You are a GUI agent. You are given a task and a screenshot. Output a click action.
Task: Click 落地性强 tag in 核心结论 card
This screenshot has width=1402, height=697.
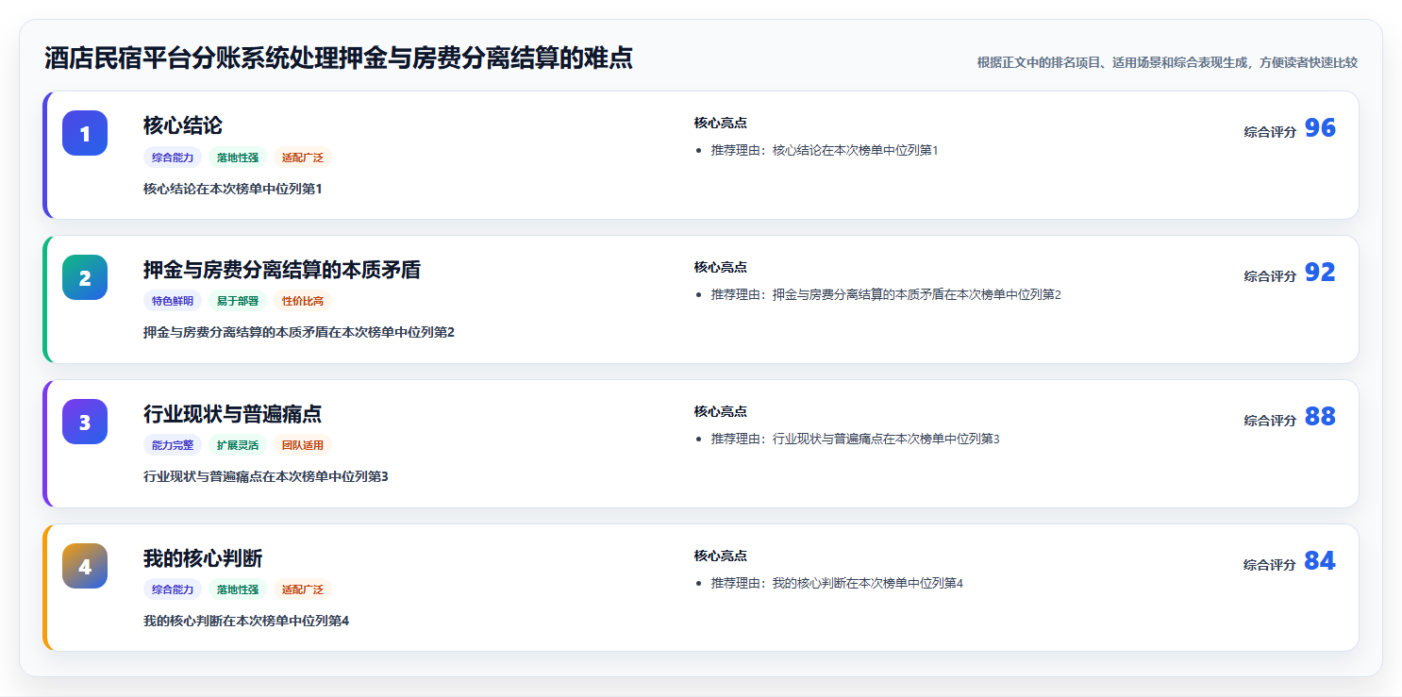(x=238, y=158)
